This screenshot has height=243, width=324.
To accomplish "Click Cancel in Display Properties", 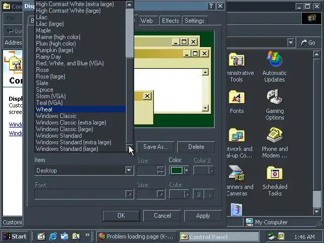I will coord(162,216).
